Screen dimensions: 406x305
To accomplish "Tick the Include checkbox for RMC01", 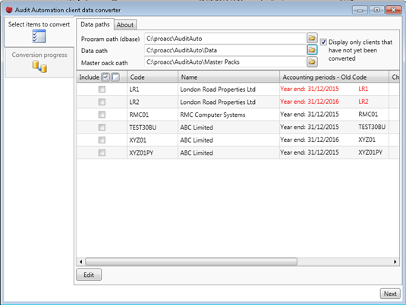I will (102, 115).
